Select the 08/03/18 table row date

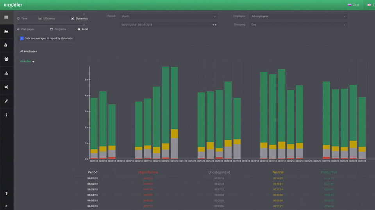pos(92,189)
